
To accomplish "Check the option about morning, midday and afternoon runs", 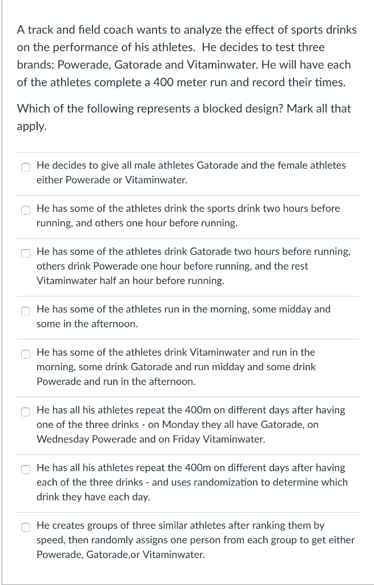I will click(25, 310).
